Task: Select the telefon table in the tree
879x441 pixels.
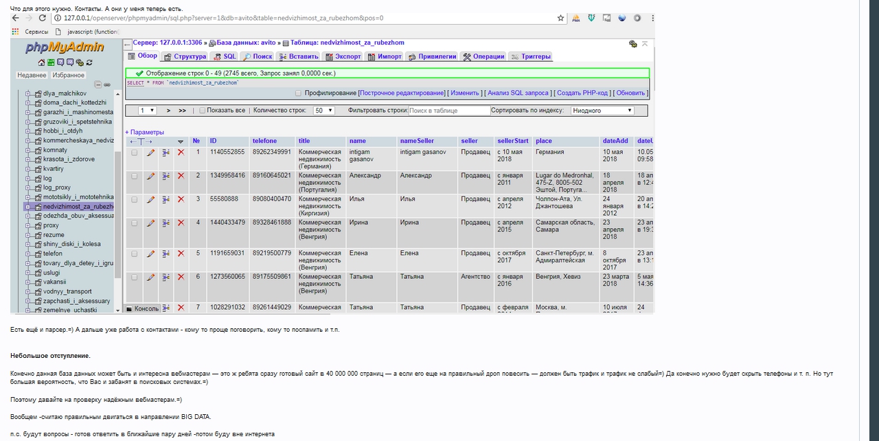Action: pyautogui.click(x=53, y=253)
